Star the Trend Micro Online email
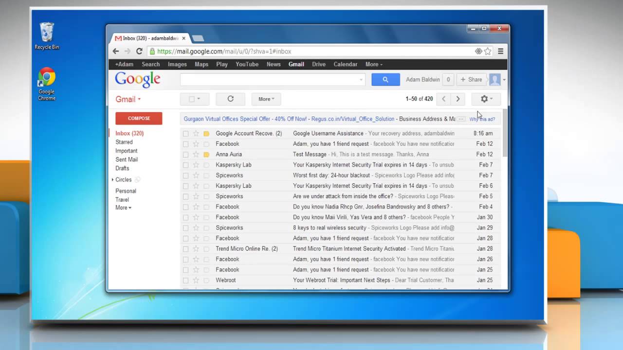The height and width of the screenshot is (350, 623). 196,248
